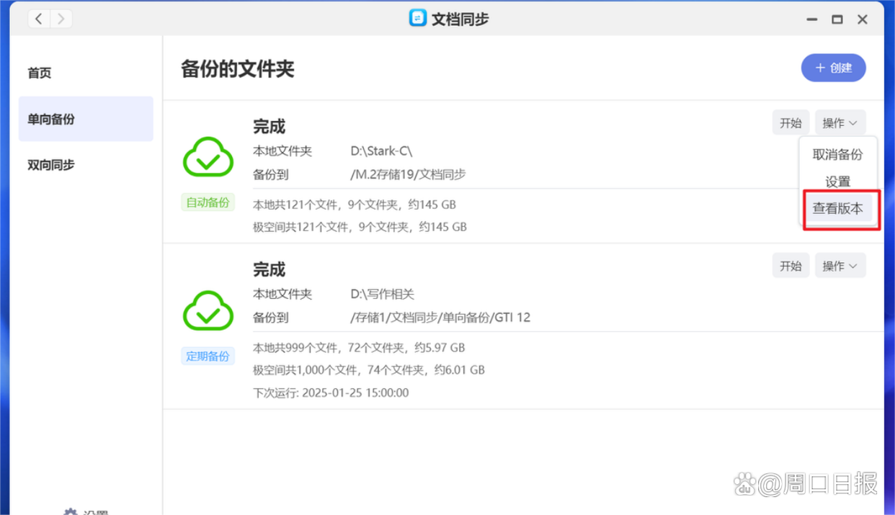Click the 文档同步 app logo icon
The height and width of the screenshot is (515, 895).
[x=418, y=18]
